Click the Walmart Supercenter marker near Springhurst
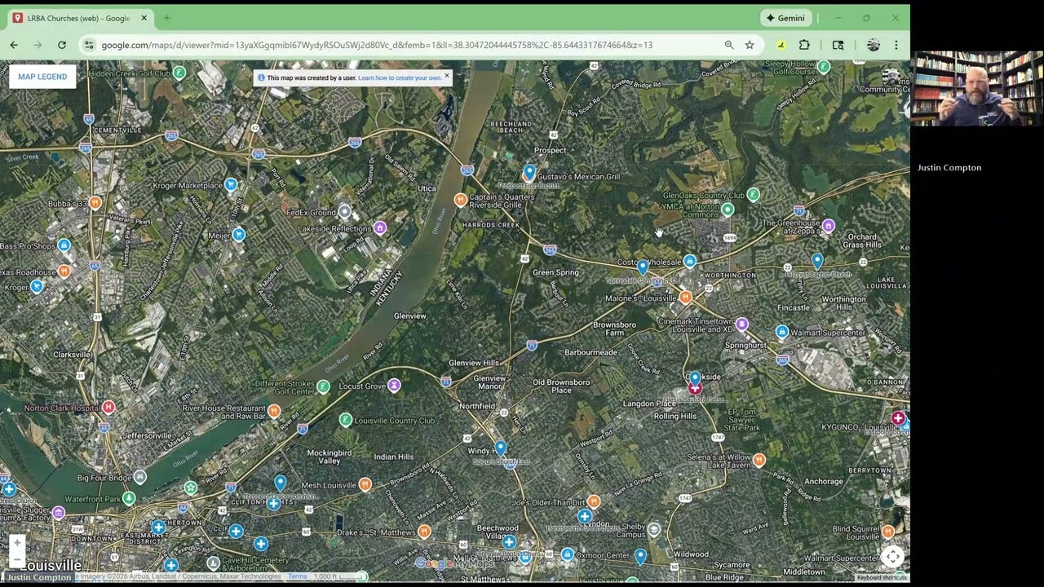This screenshot has width=1044, height=587. 782,332
